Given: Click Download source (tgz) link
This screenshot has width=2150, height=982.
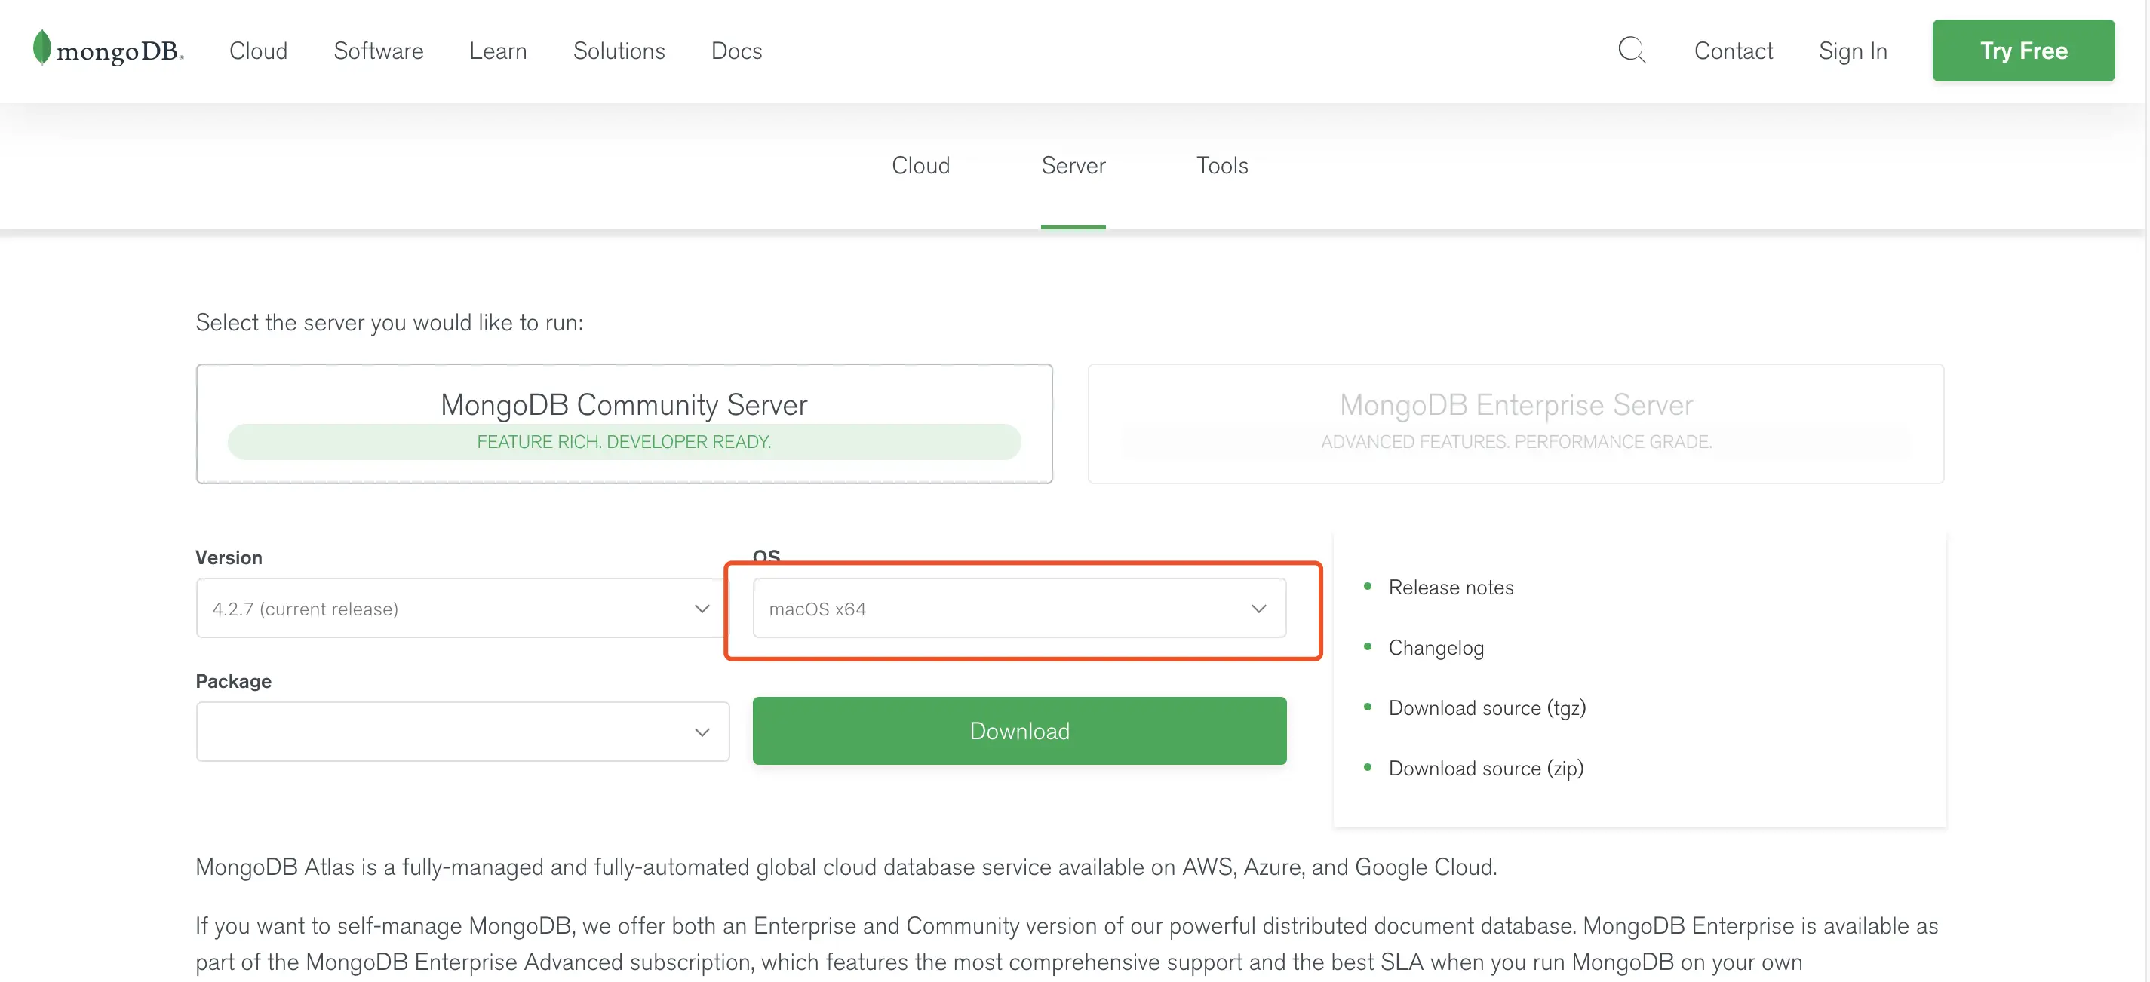Looking at the screenshot, I should point(1486,707).
